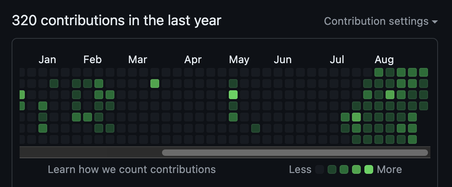Click the second legend swatch, dark green
The image size is (452, 187).
[332, 169]
